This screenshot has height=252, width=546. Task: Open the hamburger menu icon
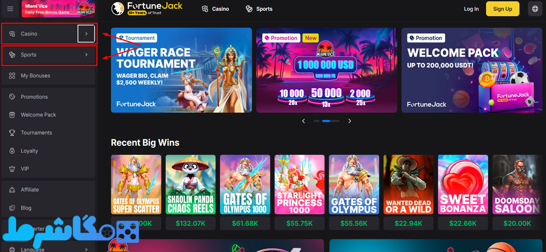(10, 9)
